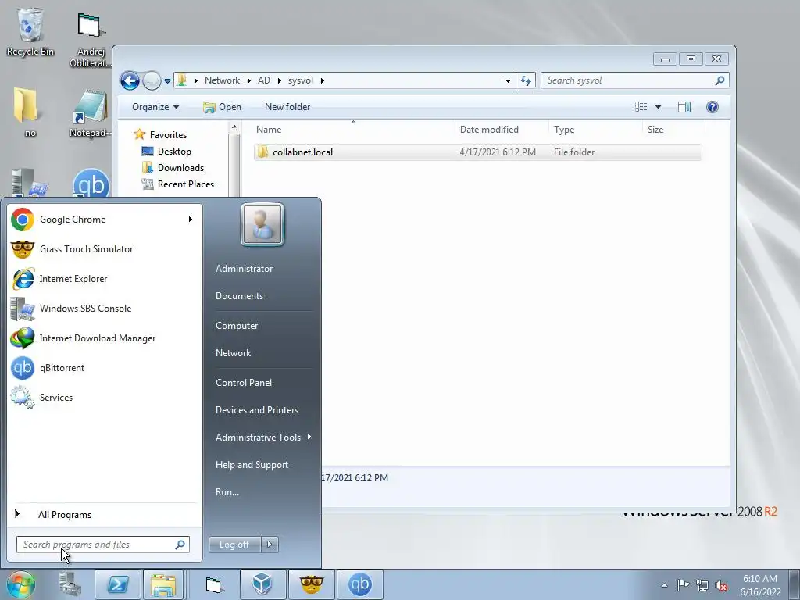Toggle the preview pane
800x600 pixels.
[684, 107]
